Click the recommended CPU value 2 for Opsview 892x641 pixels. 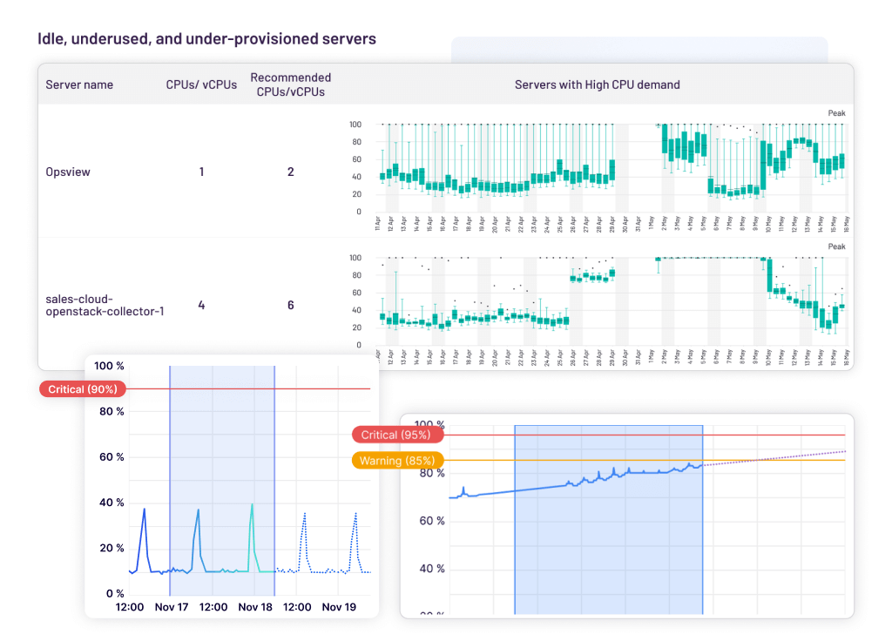(291, 172)
